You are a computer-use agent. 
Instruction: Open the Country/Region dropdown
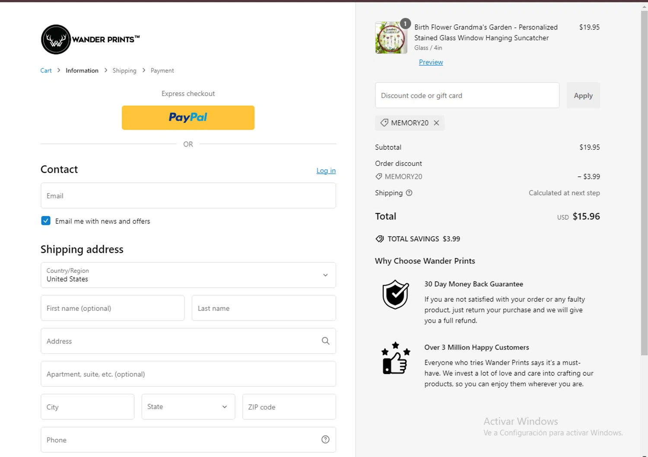188,275
